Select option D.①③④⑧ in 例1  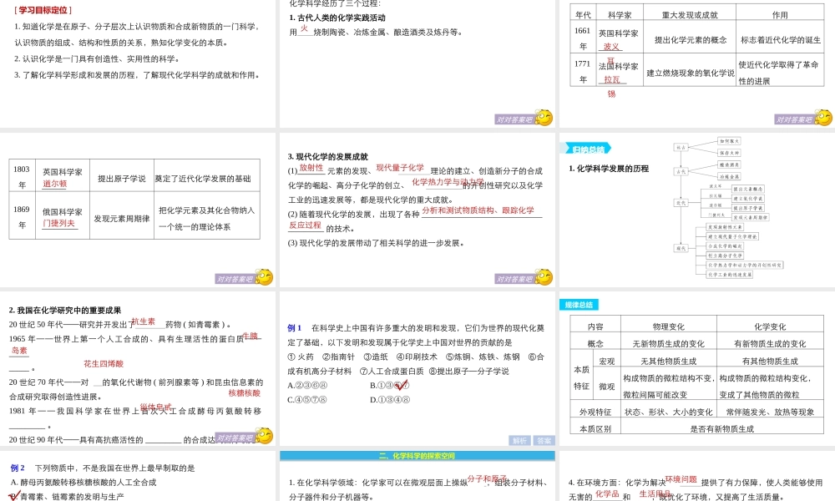click(390, 399)
